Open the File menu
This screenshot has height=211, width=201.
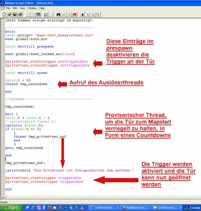coord(8,8)
